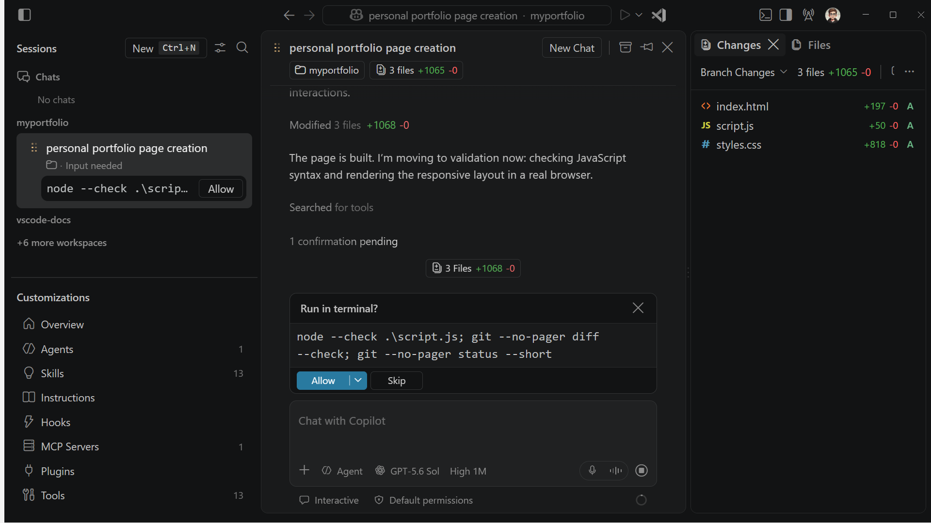Open index.html in changes list
931x523 pixels.
click(x=808, y=106)
